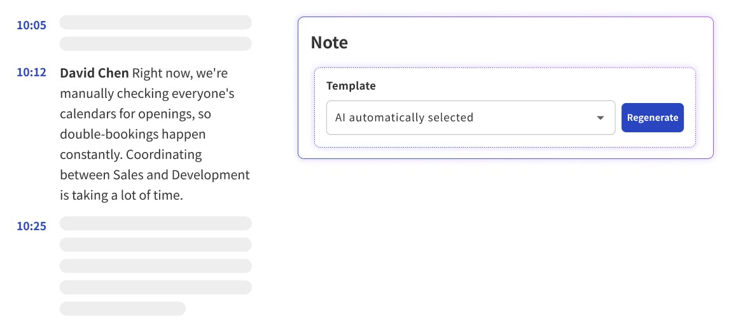This screenshot has height=332, width=729.
Task: Click first placeholder line at 10:25
Action: (x=155, y=223)
